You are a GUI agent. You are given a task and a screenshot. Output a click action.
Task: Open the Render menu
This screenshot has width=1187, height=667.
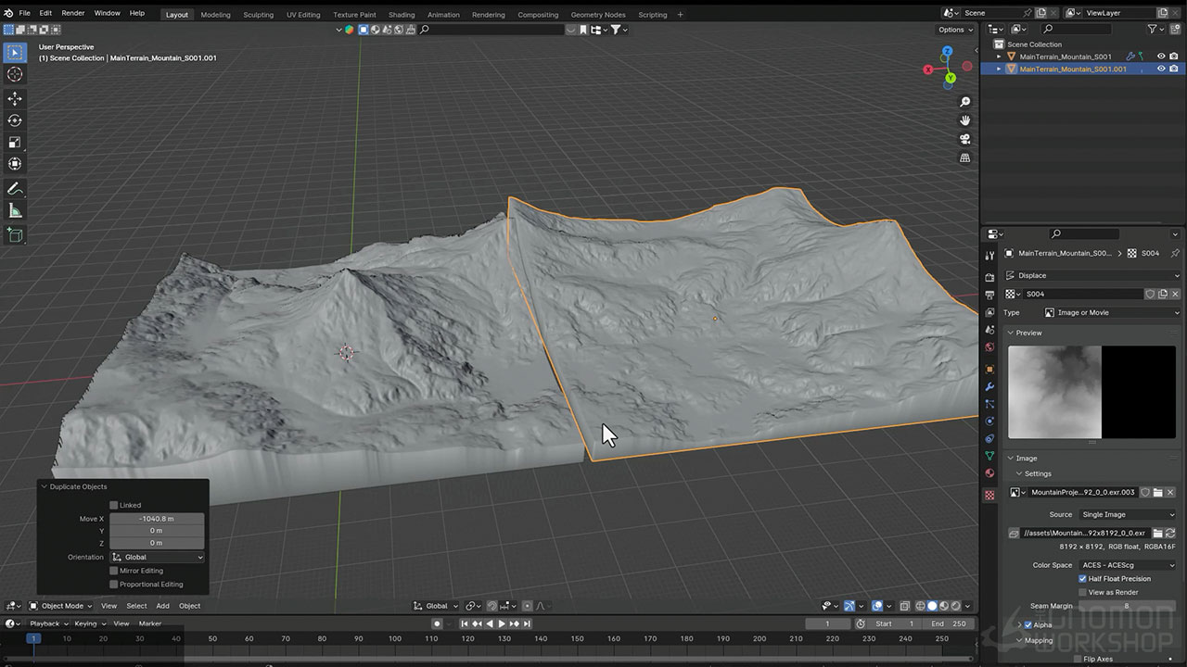coord(72,13)
